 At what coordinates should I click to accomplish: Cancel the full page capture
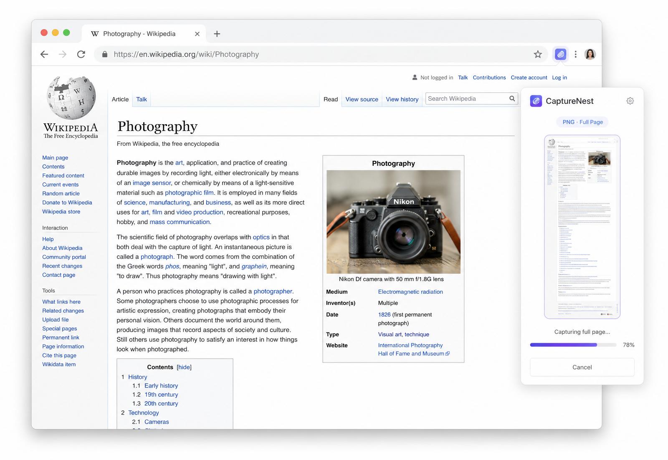(x=582, y=367)
